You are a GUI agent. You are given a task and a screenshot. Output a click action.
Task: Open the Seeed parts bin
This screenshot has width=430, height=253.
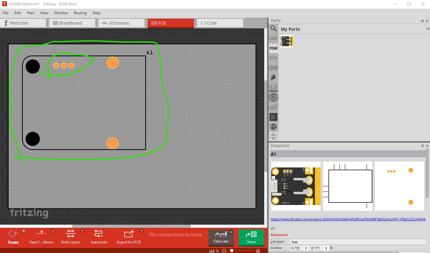(x=273, y=87)
